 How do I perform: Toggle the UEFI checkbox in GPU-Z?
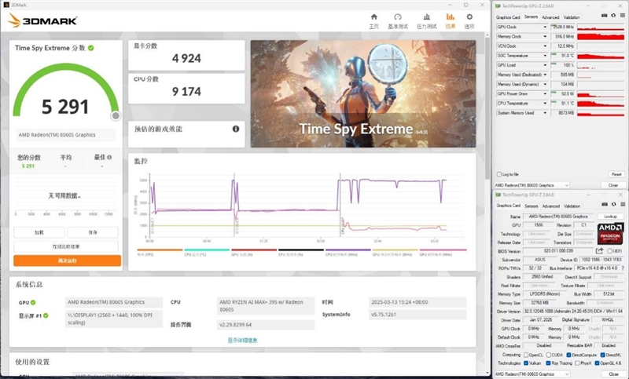[609, 251]
